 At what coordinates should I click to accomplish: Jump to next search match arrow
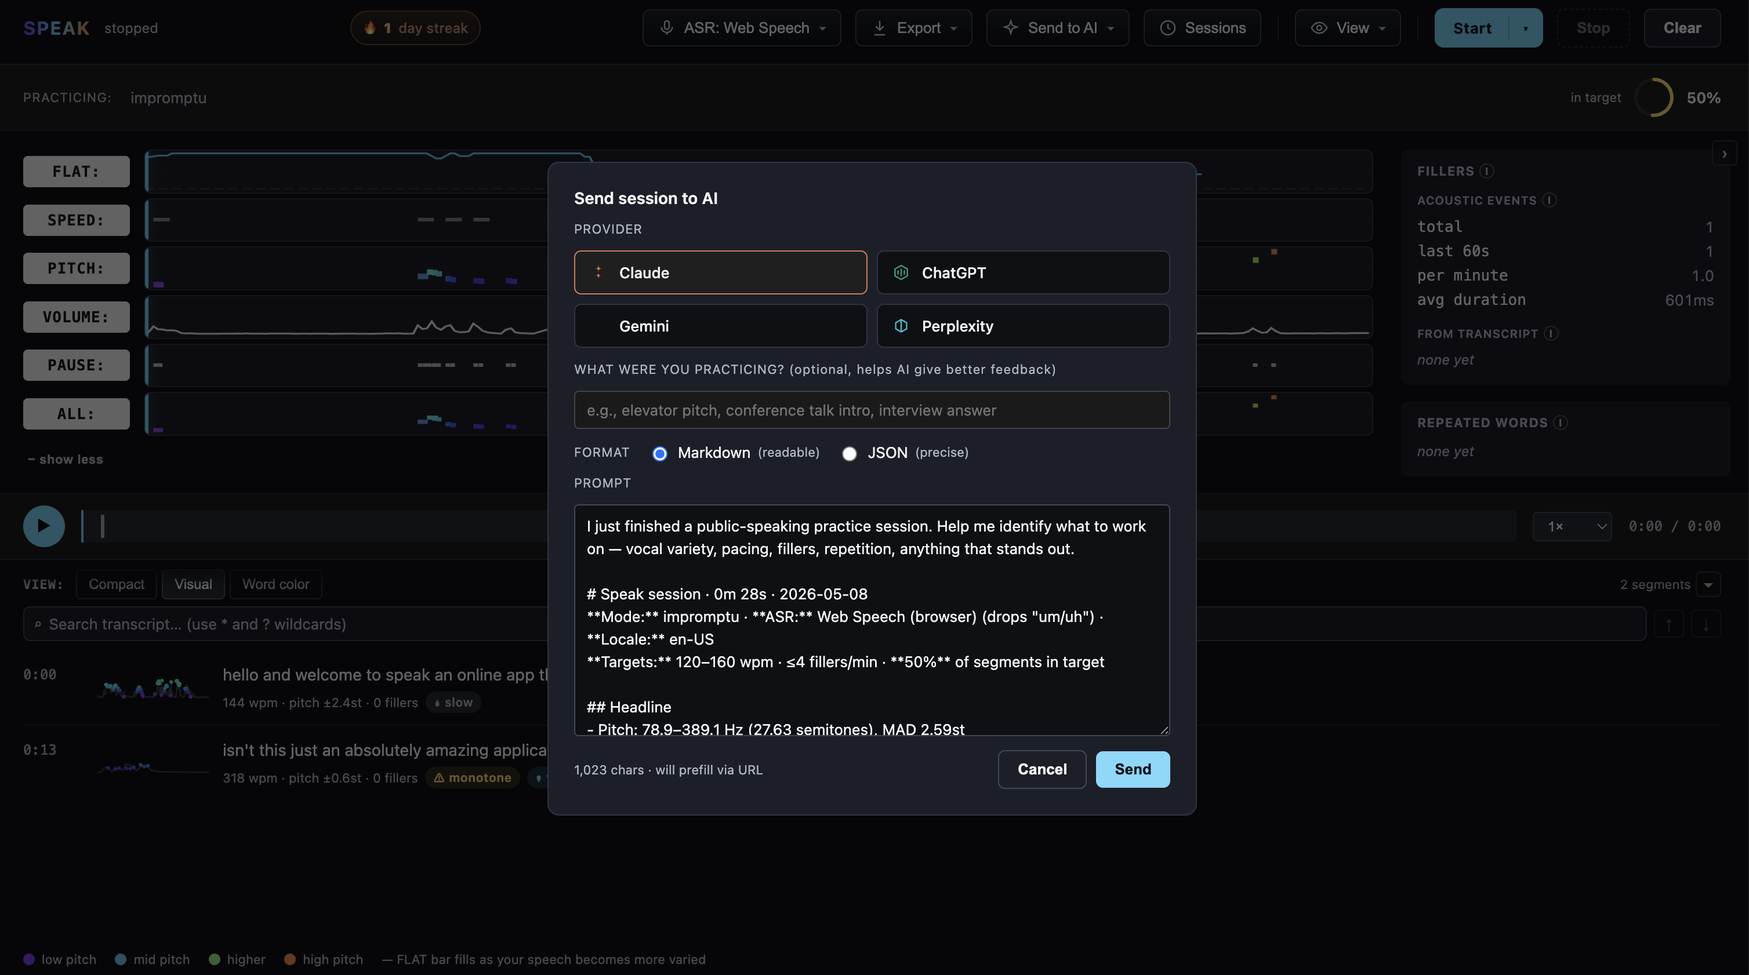tap(1706, 624)
